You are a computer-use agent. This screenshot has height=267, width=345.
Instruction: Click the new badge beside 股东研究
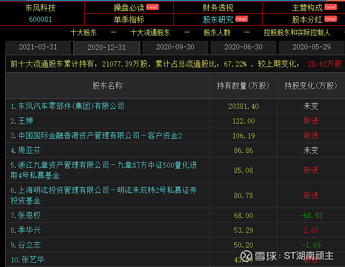(x=242, y=19)
